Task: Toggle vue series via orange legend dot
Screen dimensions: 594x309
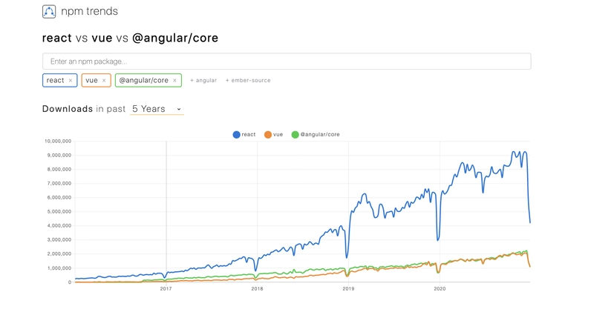Action: point(268,135)
